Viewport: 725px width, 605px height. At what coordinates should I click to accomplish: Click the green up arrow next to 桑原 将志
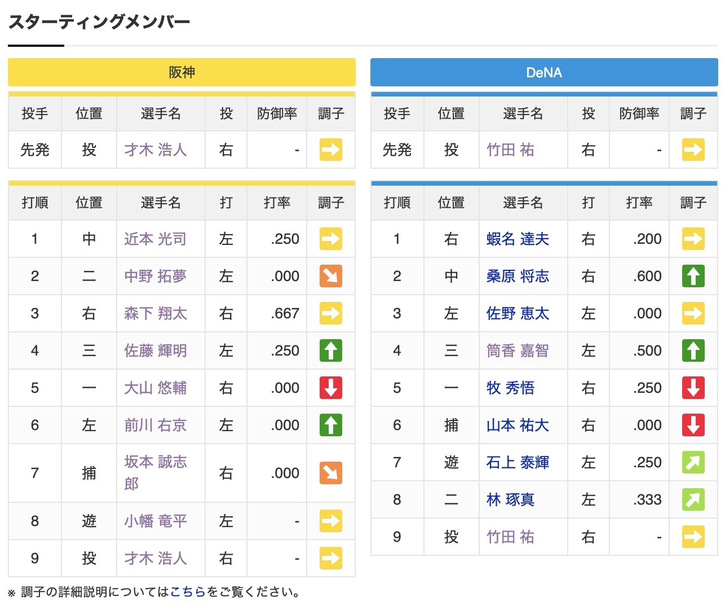tap(693, 276)
